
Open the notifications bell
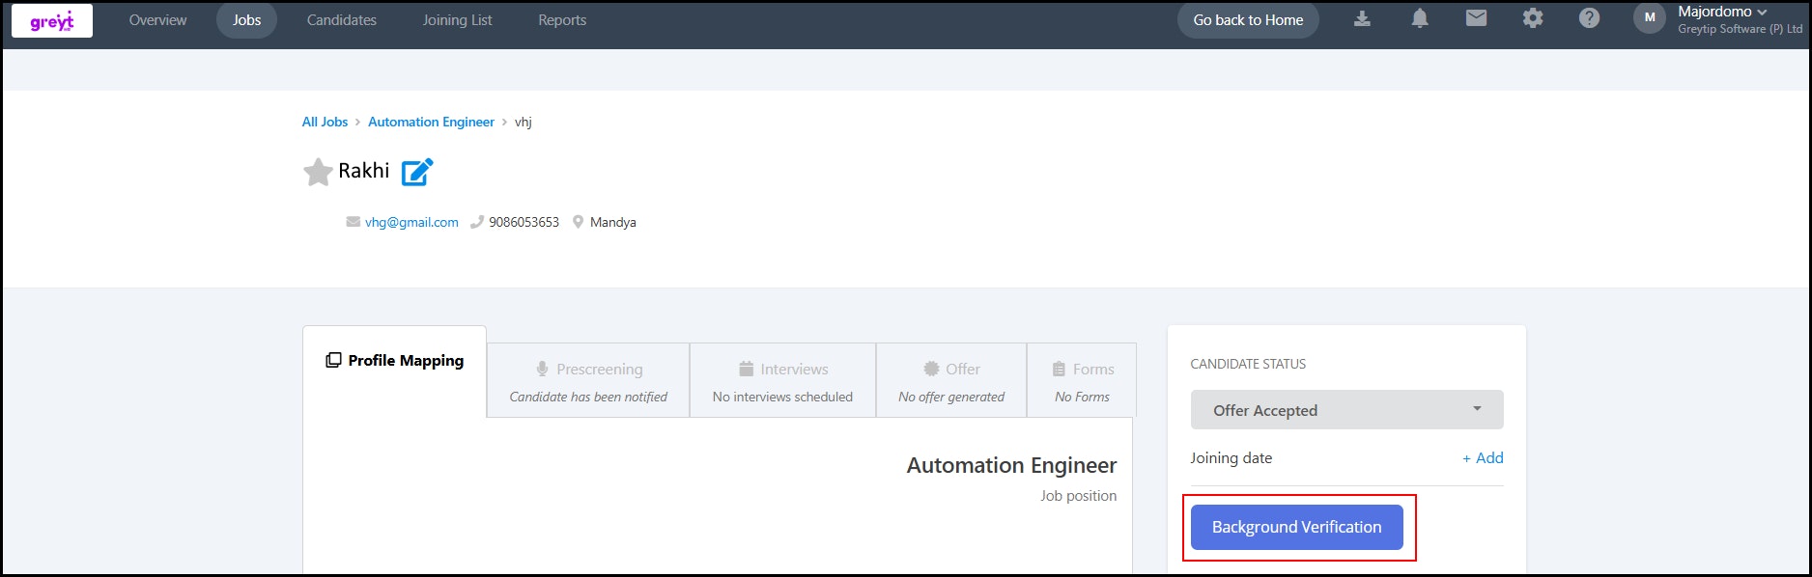(x=1419, y=18)
